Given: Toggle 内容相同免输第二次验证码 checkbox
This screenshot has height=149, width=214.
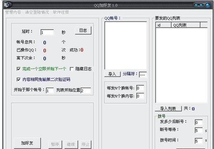Looking at the screenshot, I should (19, 79).
